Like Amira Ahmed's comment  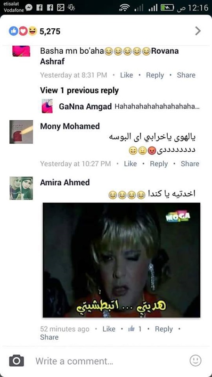coord(109,329)
